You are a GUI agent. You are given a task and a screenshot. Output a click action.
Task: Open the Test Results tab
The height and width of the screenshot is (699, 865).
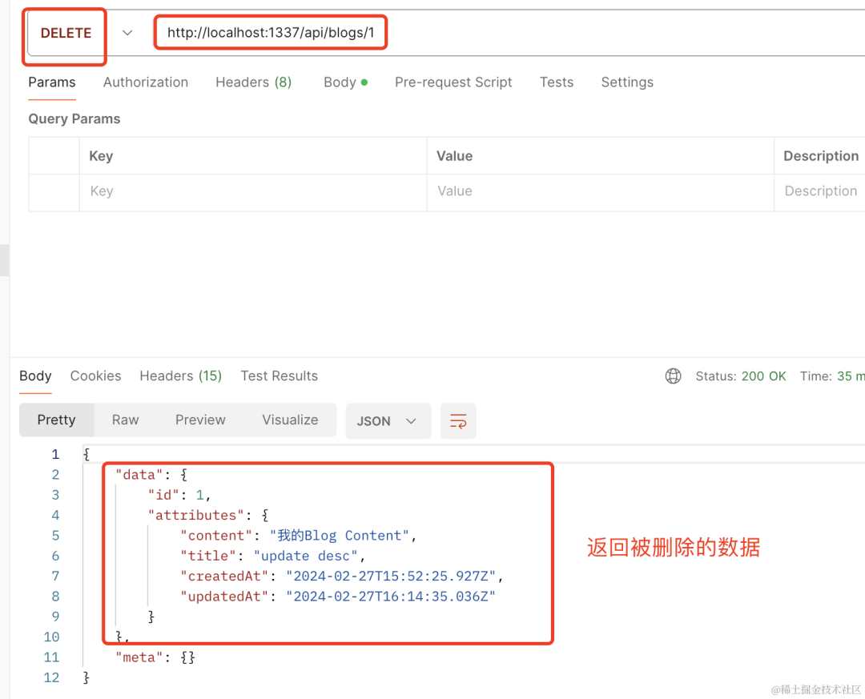pyautogui.click(x=280, y=376)
